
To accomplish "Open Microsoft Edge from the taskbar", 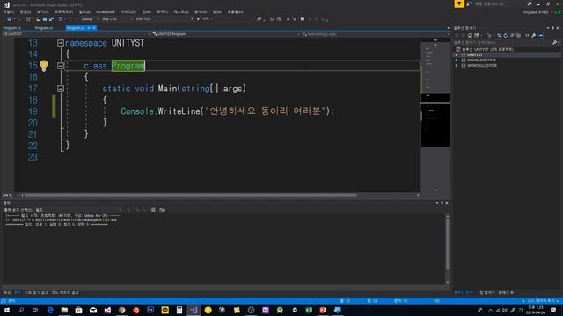I will (x=50, y=310).
